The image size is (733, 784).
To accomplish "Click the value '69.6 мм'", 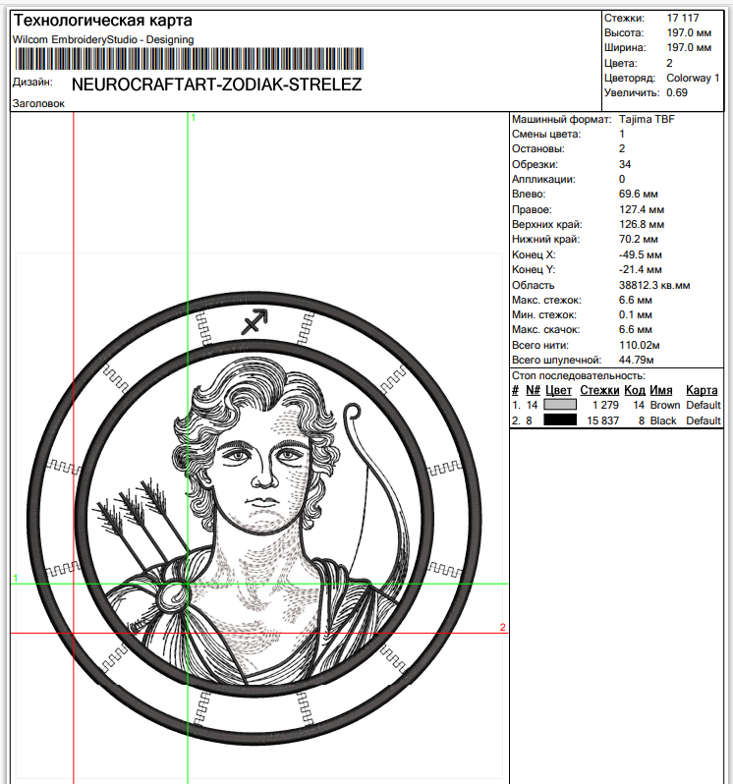I will tap(638, 194).
